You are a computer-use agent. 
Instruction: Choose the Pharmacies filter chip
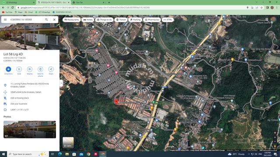point(152,20)
